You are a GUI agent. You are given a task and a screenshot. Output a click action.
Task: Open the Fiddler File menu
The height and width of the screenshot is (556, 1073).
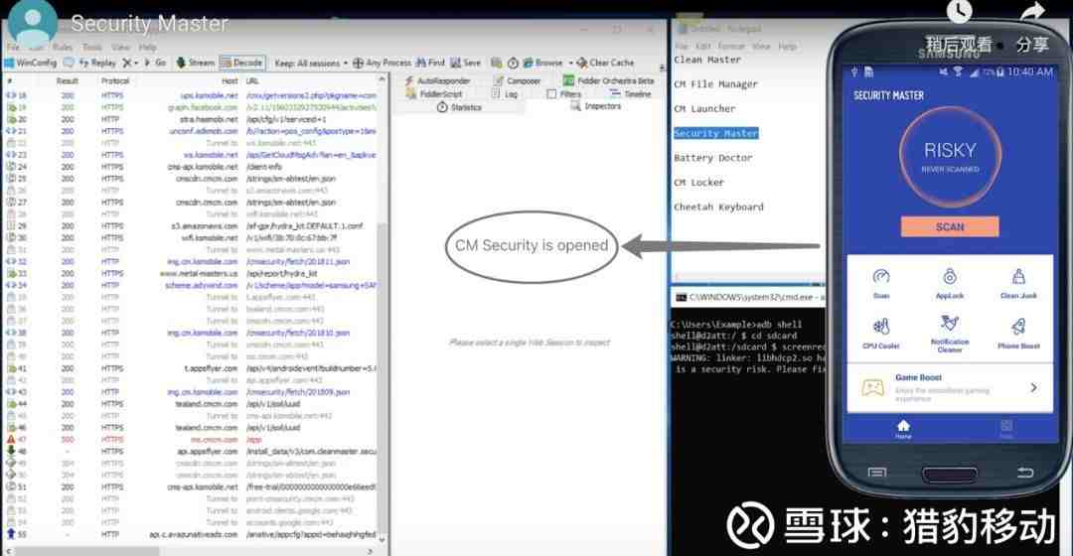(14, 48)
